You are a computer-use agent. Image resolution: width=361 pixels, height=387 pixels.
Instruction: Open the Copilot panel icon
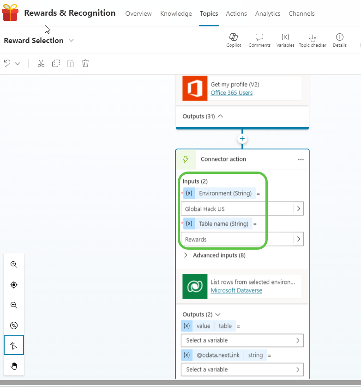[x=234, y=37]
